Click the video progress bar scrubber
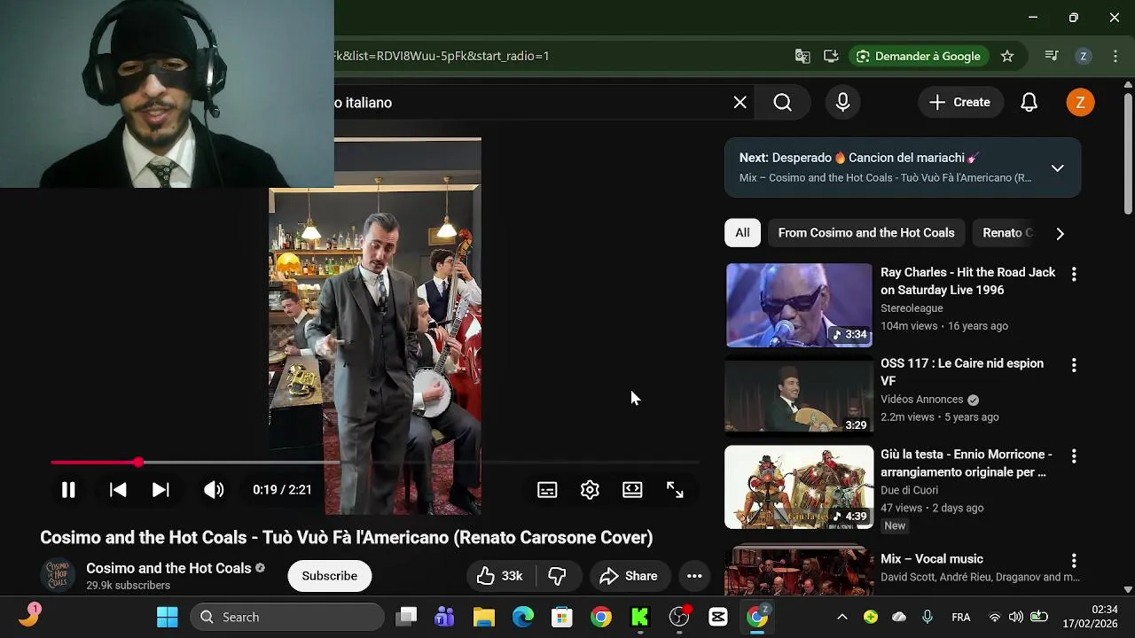This screenshot has width=1135, height=638. coord(138,463)
